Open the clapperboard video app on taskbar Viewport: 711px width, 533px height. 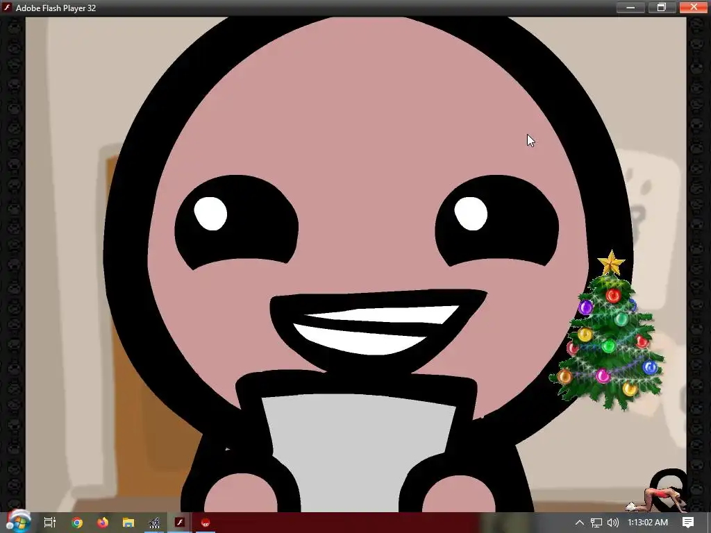[x=154, y=523]
